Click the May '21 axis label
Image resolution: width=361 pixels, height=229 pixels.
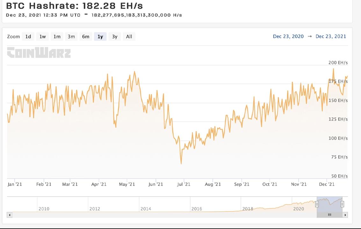click(x=127, y=184)
